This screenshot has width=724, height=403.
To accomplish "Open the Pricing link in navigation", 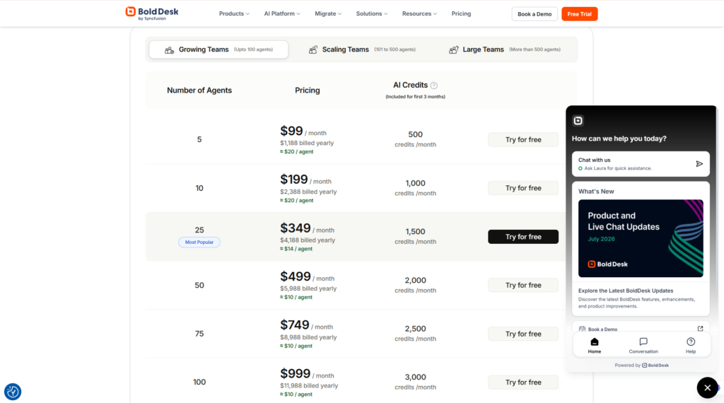I will point(461,14).
